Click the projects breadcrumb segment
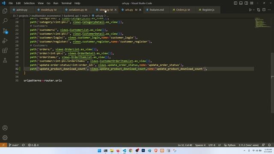The width and height of the screenshot is (274, 154). [24, 16]
